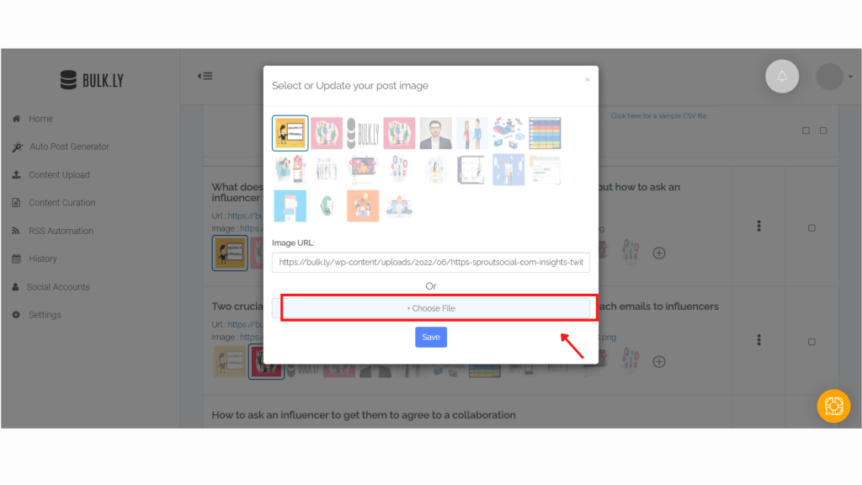Open the three-dot menu for second post
This screenshot has width=862, height=485.
click(758, 340)
